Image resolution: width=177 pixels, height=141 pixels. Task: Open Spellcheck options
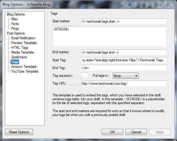point(19,57)
